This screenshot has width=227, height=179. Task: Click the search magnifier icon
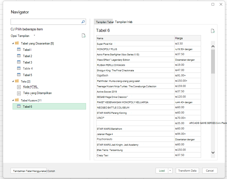pos(83,22)
